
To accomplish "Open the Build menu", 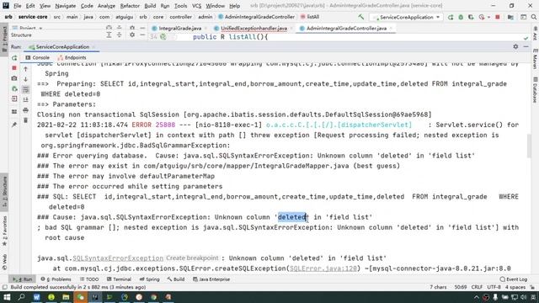I will pyautogui.click(x=150, y=6).
